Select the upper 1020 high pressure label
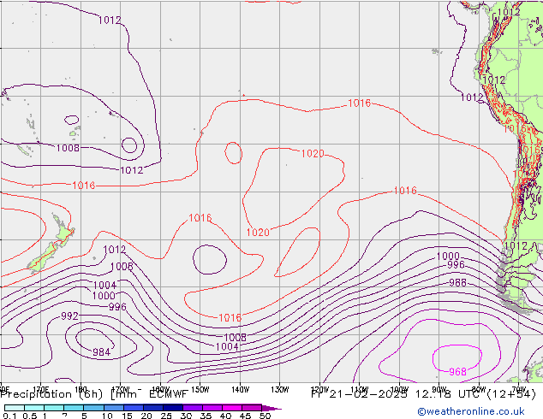Image resolution: width=543 pixels, height=419 pixels. click(313, 154)
